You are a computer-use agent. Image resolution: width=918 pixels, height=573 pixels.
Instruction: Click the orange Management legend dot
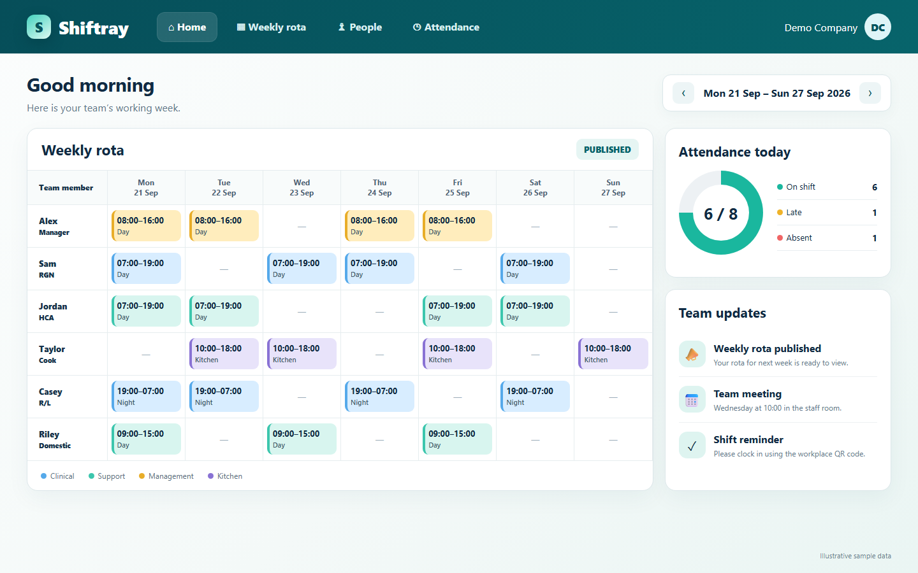[x=142, y=476]
